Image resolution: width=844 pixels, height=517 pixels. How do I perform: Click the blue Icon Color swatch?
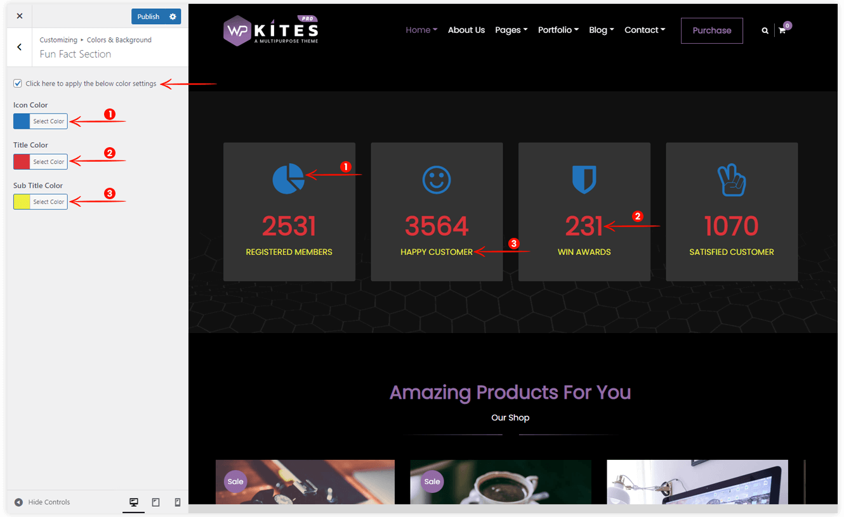coord(22,121)
